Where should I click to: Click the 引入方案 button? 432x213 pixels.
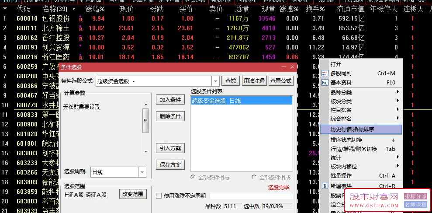point(170,148)
